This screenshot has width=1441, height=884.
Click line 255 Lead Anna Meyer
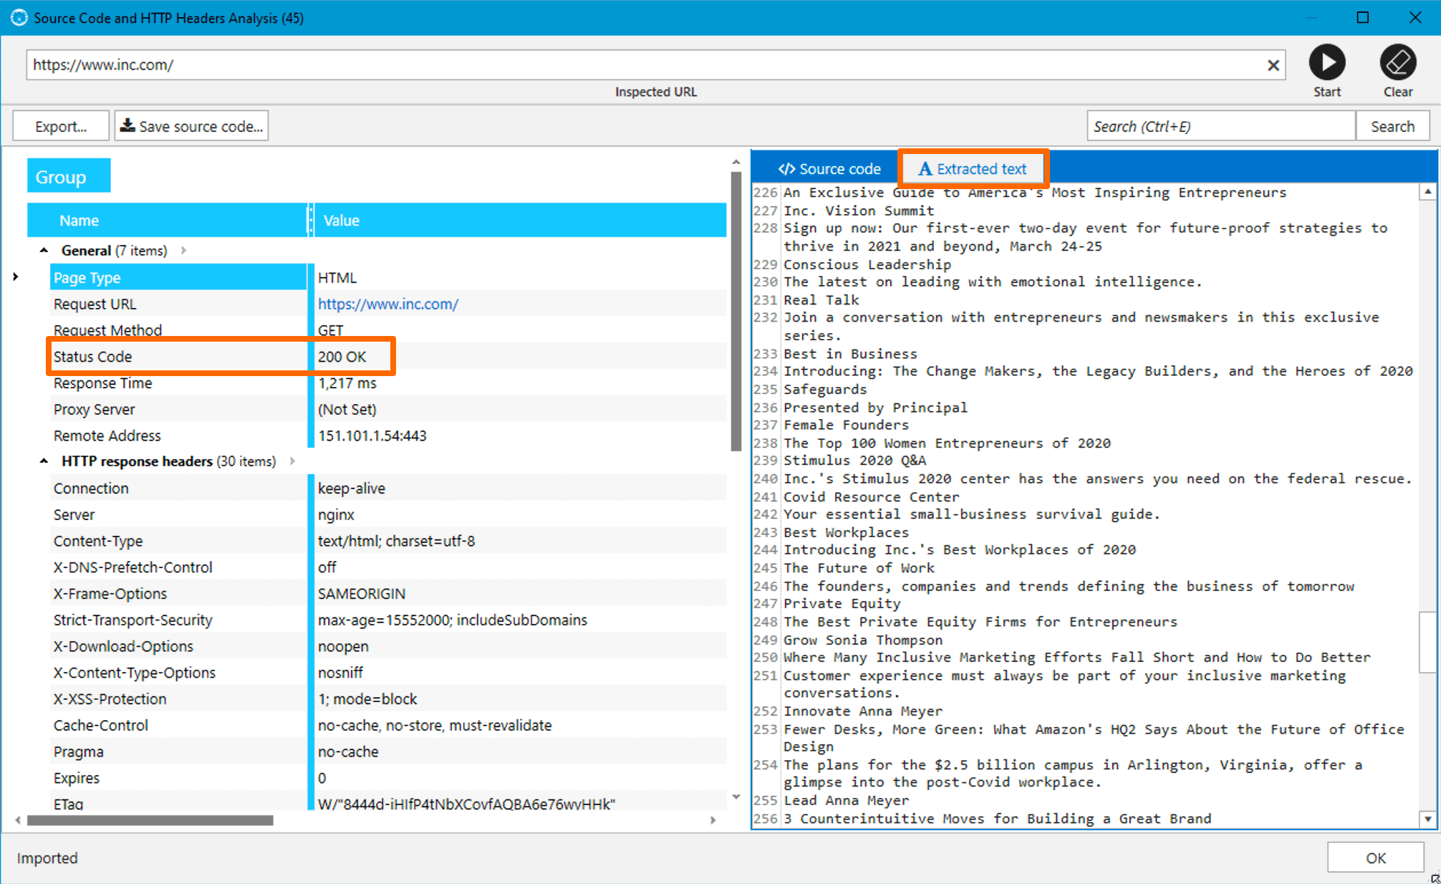click(x=846, y=800)
